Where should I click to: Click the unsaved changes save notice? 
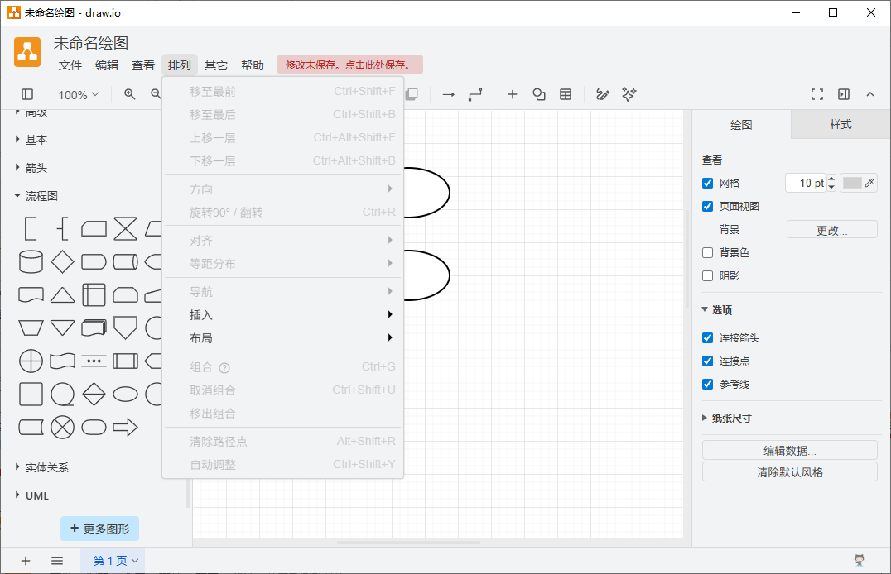pyautogui.click(x=350, y=65)
